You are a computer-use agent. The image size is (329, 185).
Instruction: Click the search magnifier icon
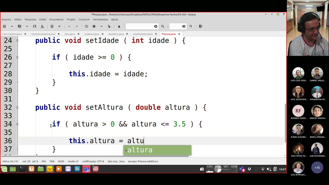[x=163, y=26]
